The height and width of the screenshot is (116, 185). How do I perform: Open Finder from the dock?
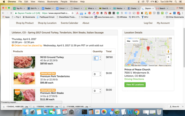point(26,112)
